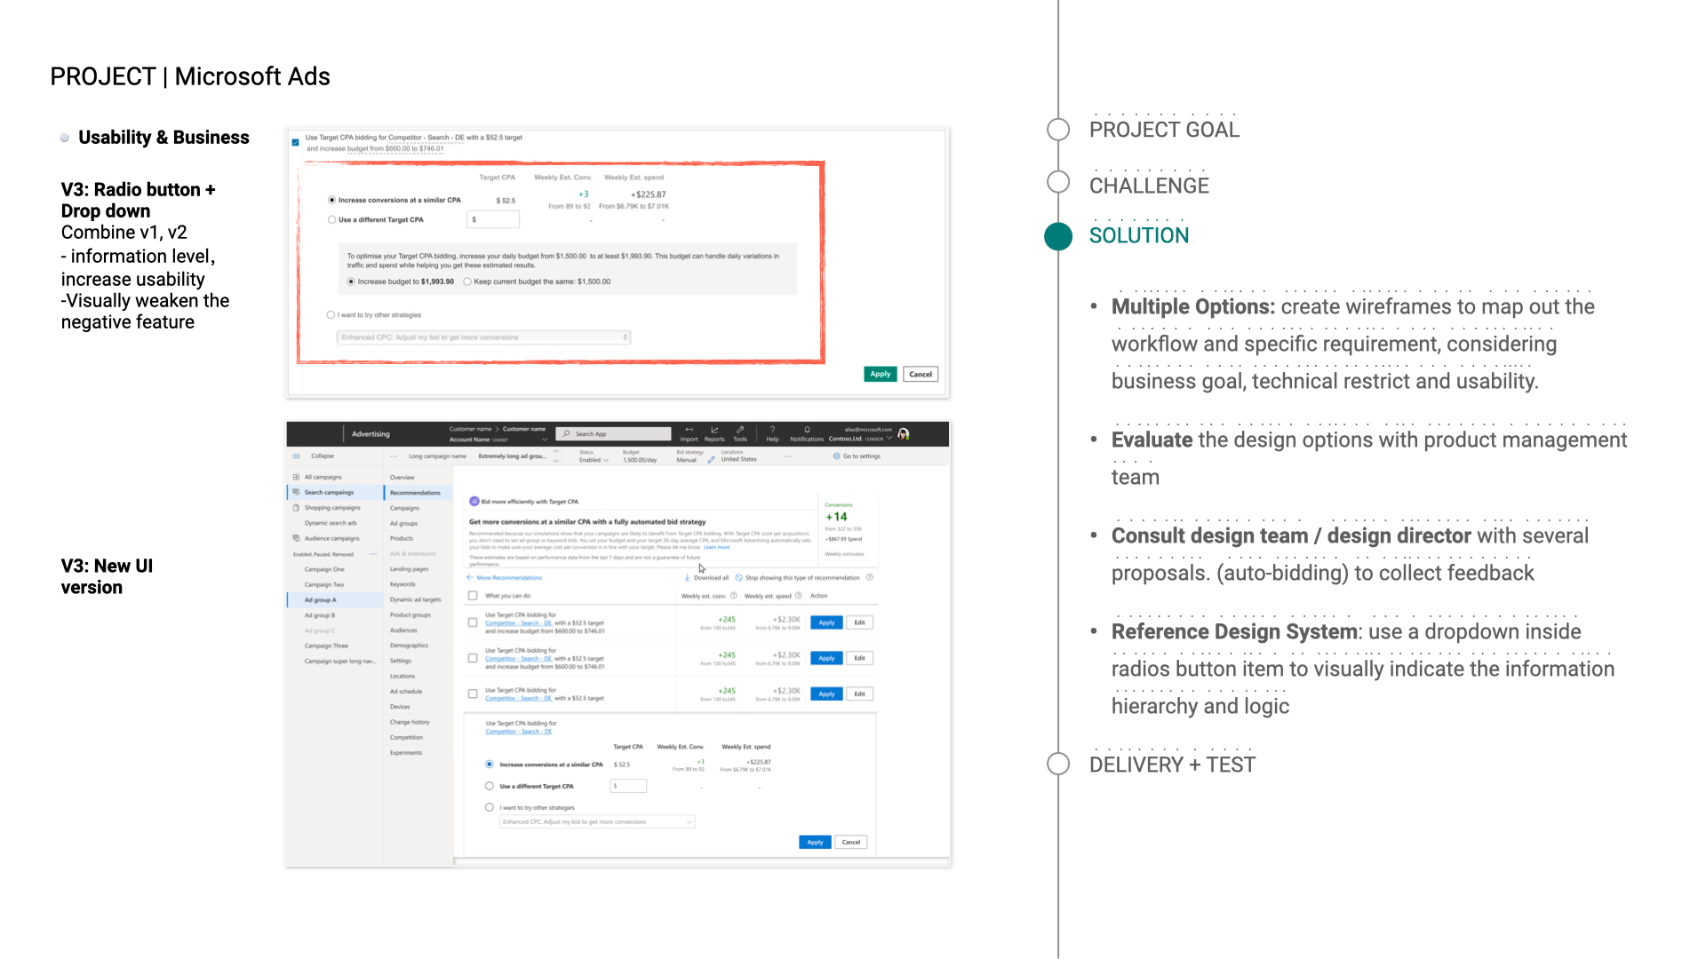Open Help question mark icon
The width and height of the screenshot is (1706, 959).
tap(772, 430)
